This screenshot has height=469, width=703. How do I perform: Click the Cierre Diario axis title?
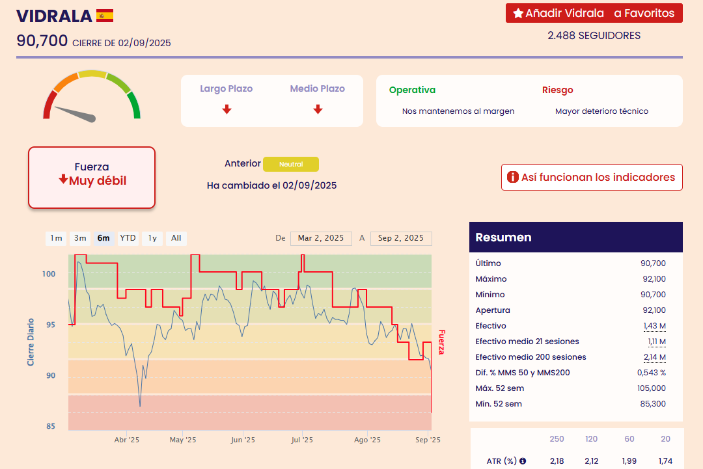(31, 342)
